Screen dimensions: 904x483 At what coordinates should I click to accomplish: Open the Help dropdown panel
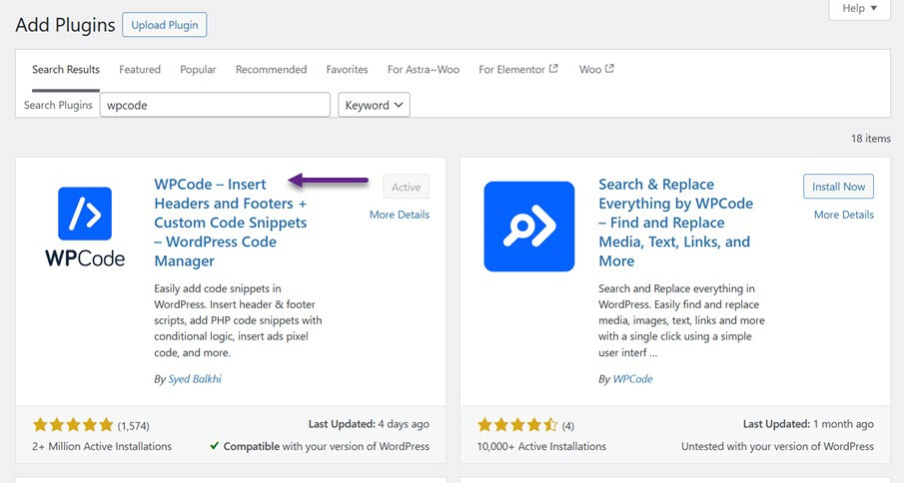click(x=859, y=9)
